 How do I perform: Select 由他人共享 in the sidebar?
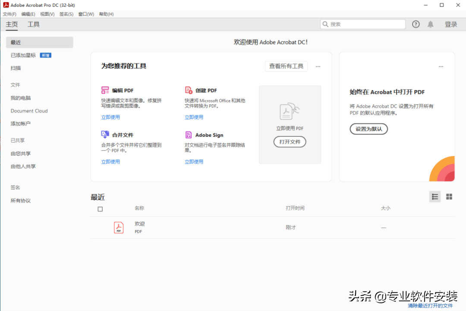click(x=23, y=166)
